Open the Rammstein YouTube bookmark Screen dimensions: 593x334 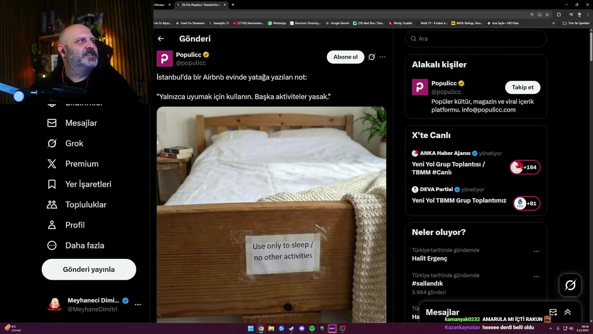click(x=248, y=23)
